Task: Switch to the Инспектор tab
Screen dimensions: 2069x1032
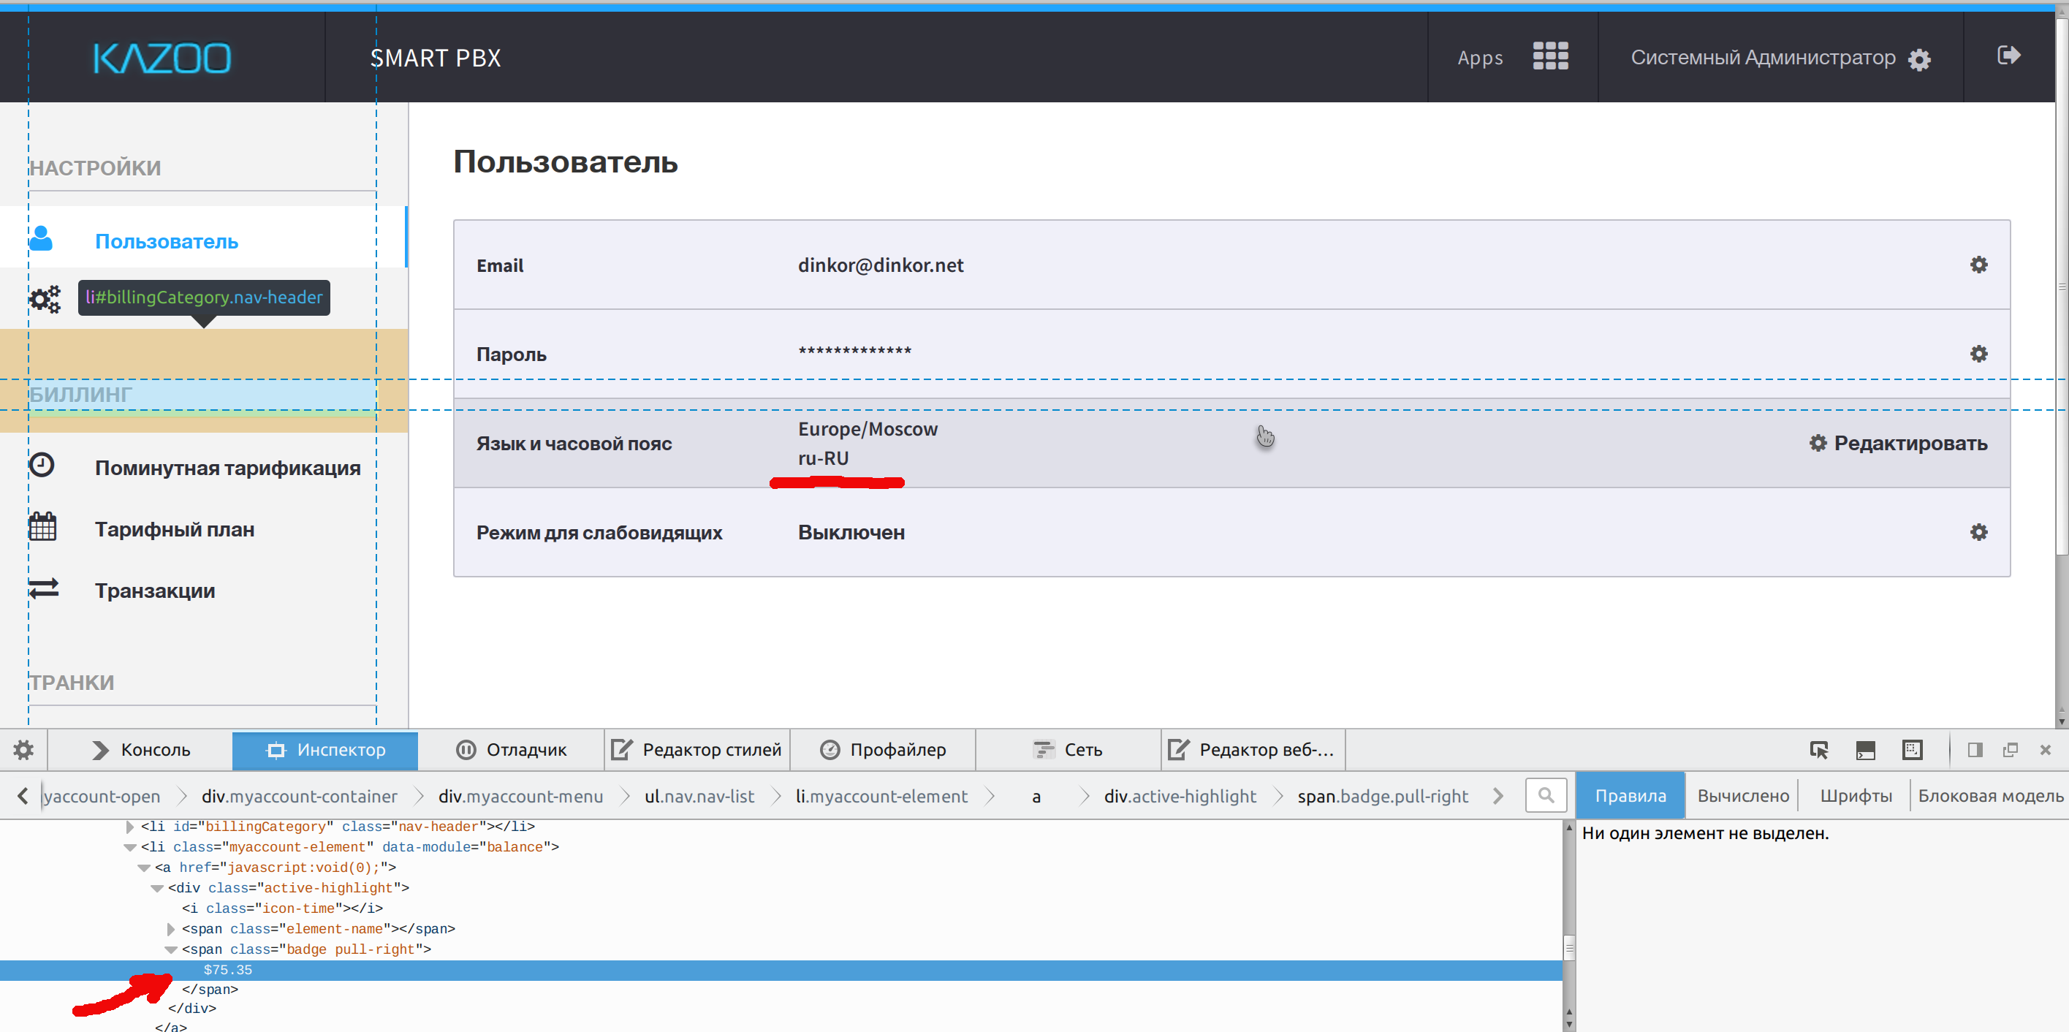Action: [x=324, y=749]
